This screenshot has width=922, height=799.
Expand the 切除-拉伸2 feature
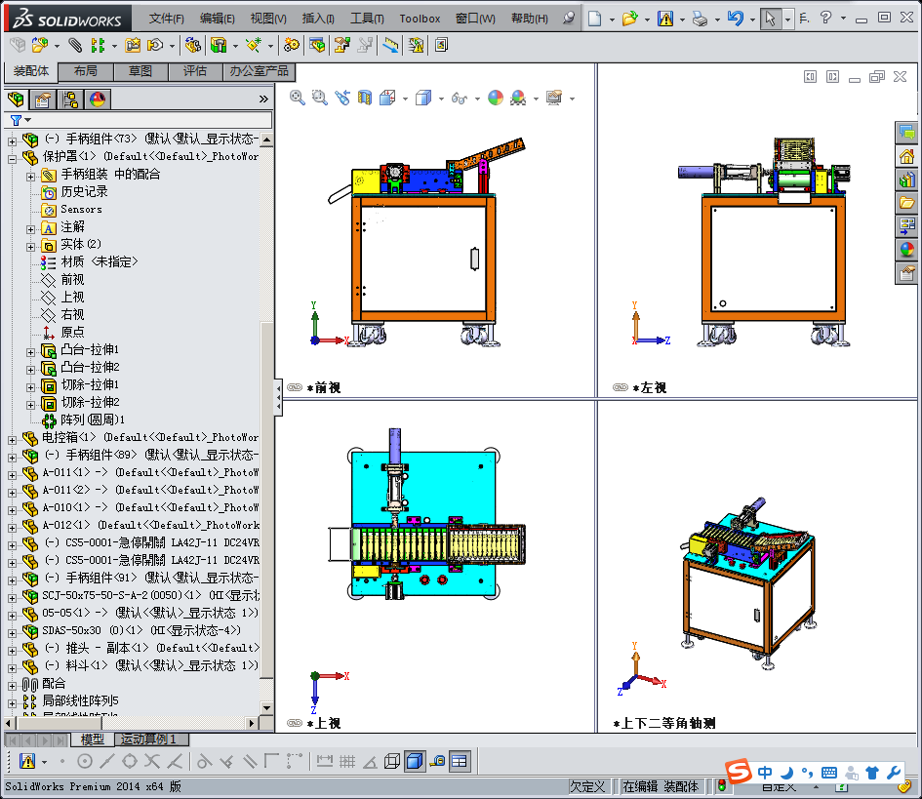(x=30, y=405)
